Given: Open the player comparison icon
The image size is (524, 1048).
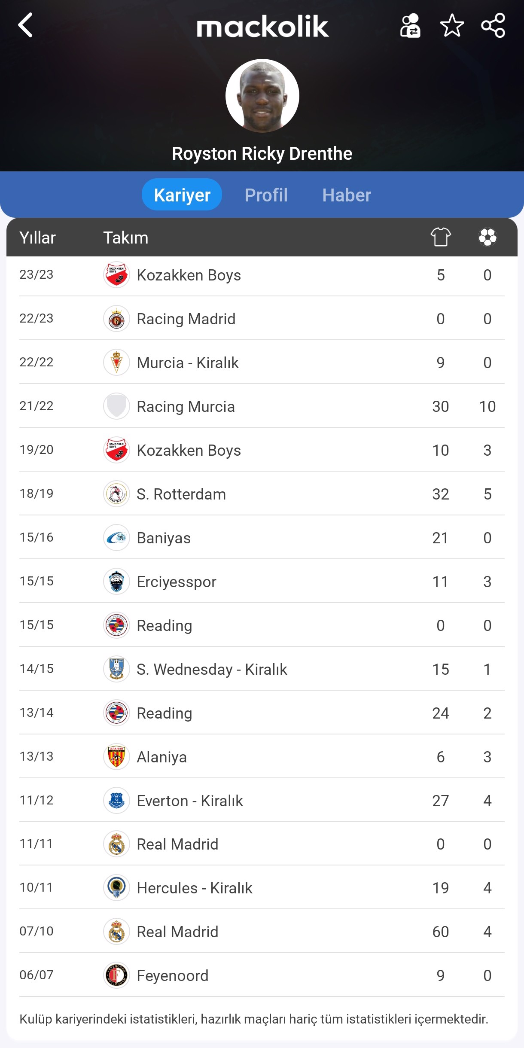Looking at the screenshot, I should (x=410, y=26).
